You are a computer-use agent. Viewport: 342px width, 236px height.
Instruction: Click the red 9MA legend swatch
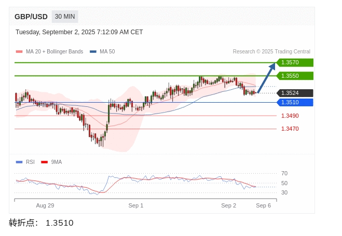pyautogui.click(x=44, y=162)
